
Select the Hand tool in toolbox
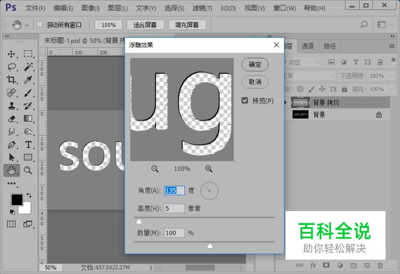pyautogui.click(x=12, y=170)
